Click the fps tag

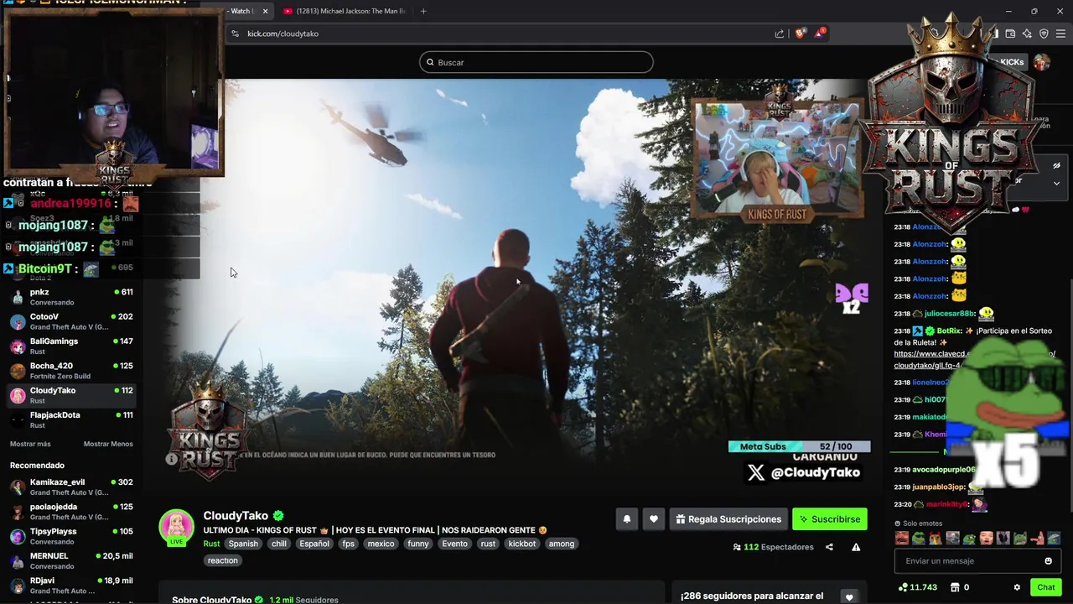tap(348, 544)
